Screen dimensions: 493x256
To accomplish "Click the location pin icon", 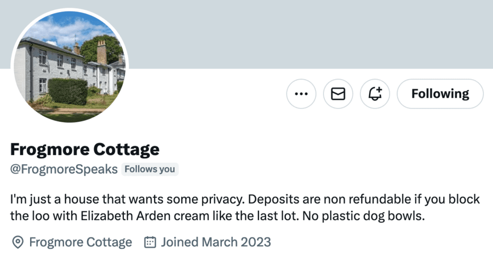I will (x=18, y=242).
